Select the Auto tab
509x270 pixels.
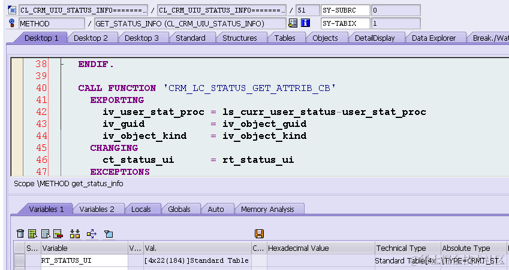(216, 209)
